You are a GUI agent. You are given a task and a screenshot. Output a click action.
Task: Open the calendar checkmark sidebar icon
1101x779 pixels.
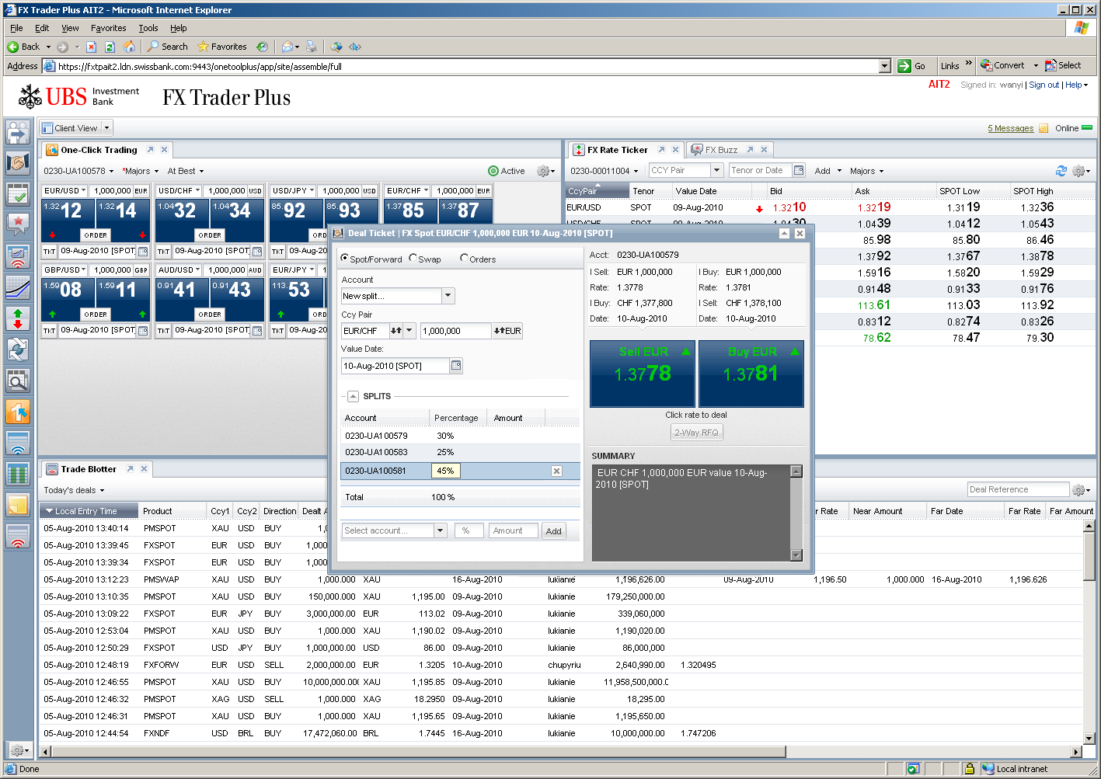(x=18, y=194)
